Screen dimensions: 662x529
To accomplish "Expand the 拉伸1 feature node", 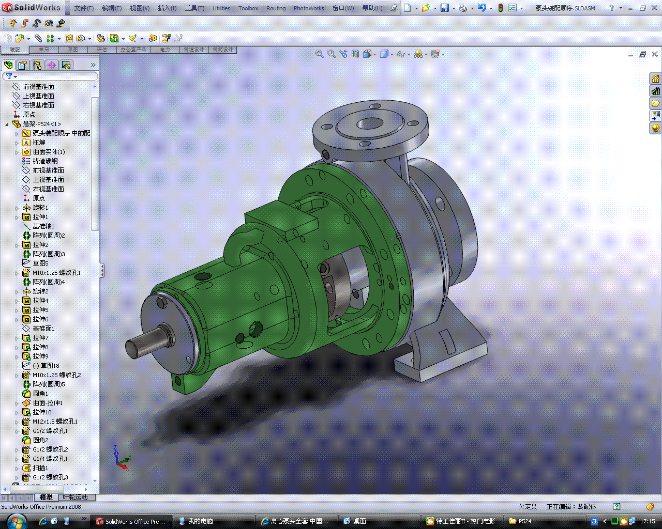I will click(x=17, y=217).
